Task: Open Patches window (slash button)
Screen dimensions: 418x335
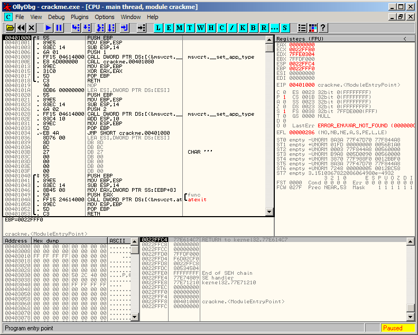Action: pyautogui.click(x=232, y=27)
